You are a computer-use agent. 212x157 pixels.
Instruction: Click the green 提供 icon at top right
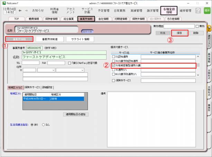tap(207, 11)
